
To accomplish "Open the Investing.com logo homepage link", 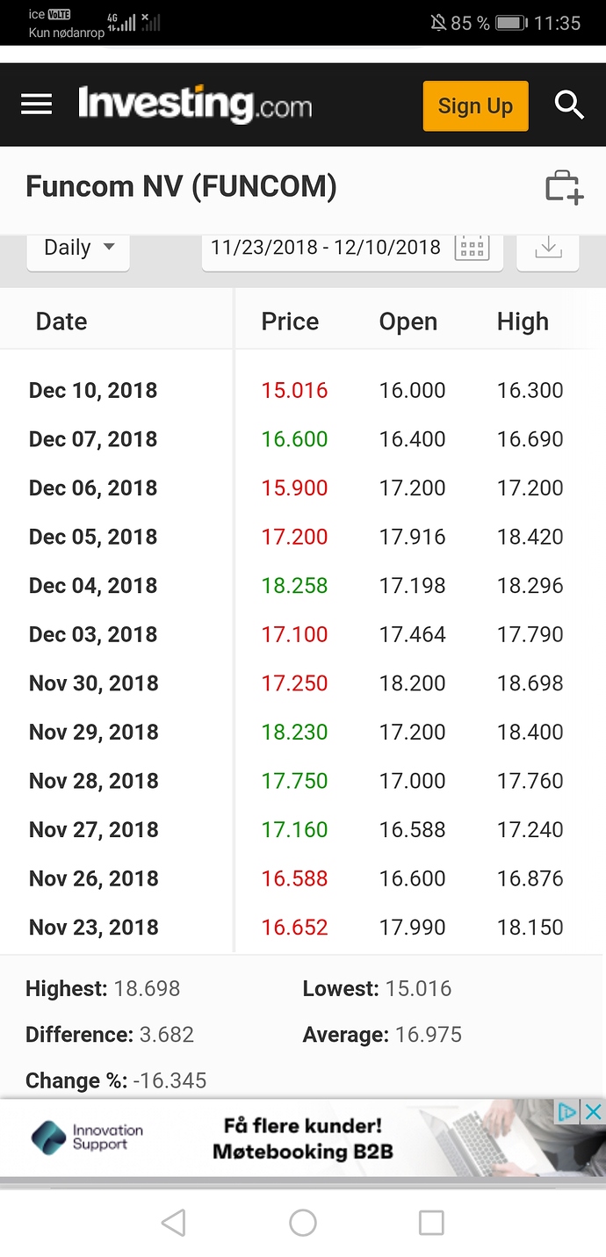I will pos(195,104).
